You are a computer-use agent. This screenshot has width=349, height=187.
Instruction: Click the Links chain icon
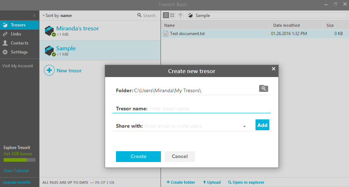click(5, 34)
